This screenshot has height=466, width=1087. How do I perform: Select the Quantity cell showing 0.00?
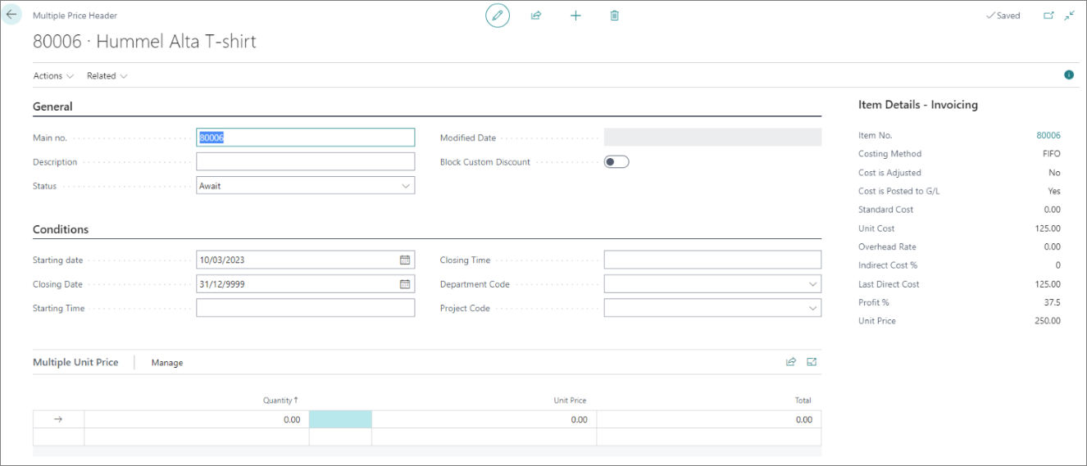197,419
